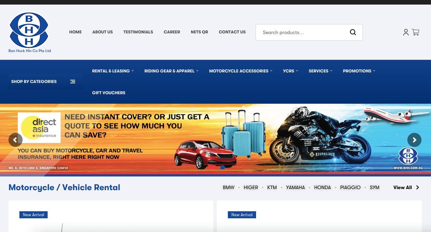This screenshot has width=431, height=232.
Task: Open the Contact Us page
Action: (x=232, y=32)
